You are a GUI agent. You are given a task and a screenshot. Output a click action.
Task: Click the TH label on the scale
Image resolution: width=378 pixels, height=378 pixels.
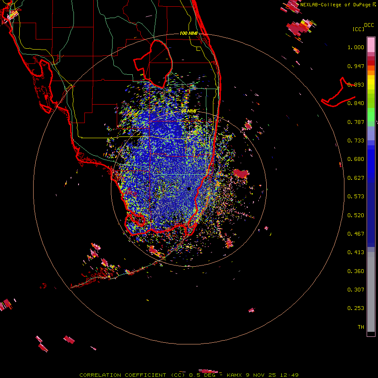pos(361,327)
